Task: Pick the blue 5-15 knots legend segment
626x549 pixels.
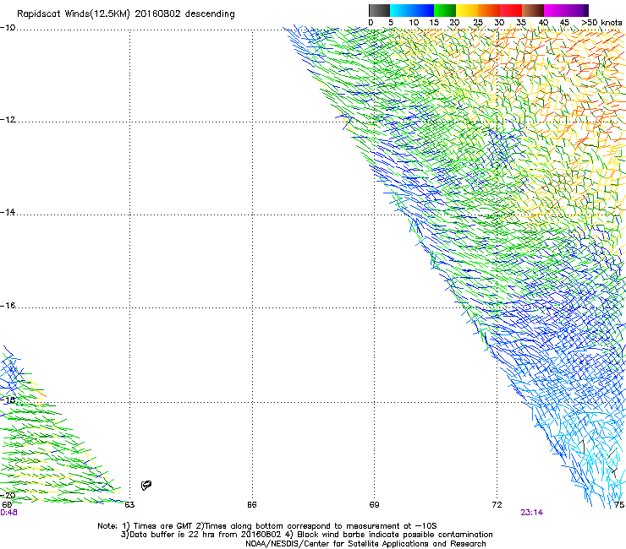Action: pos(412,10)
